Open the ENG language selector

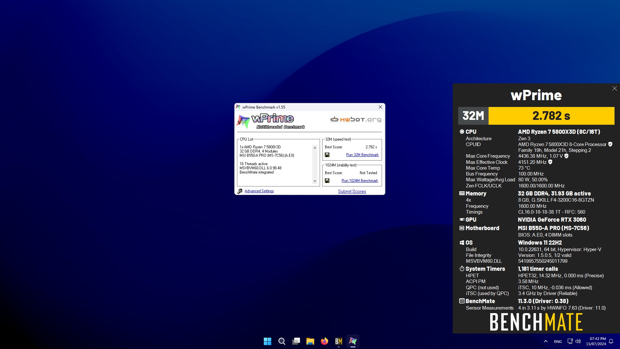pyautogui.click(x=558, y=342)
